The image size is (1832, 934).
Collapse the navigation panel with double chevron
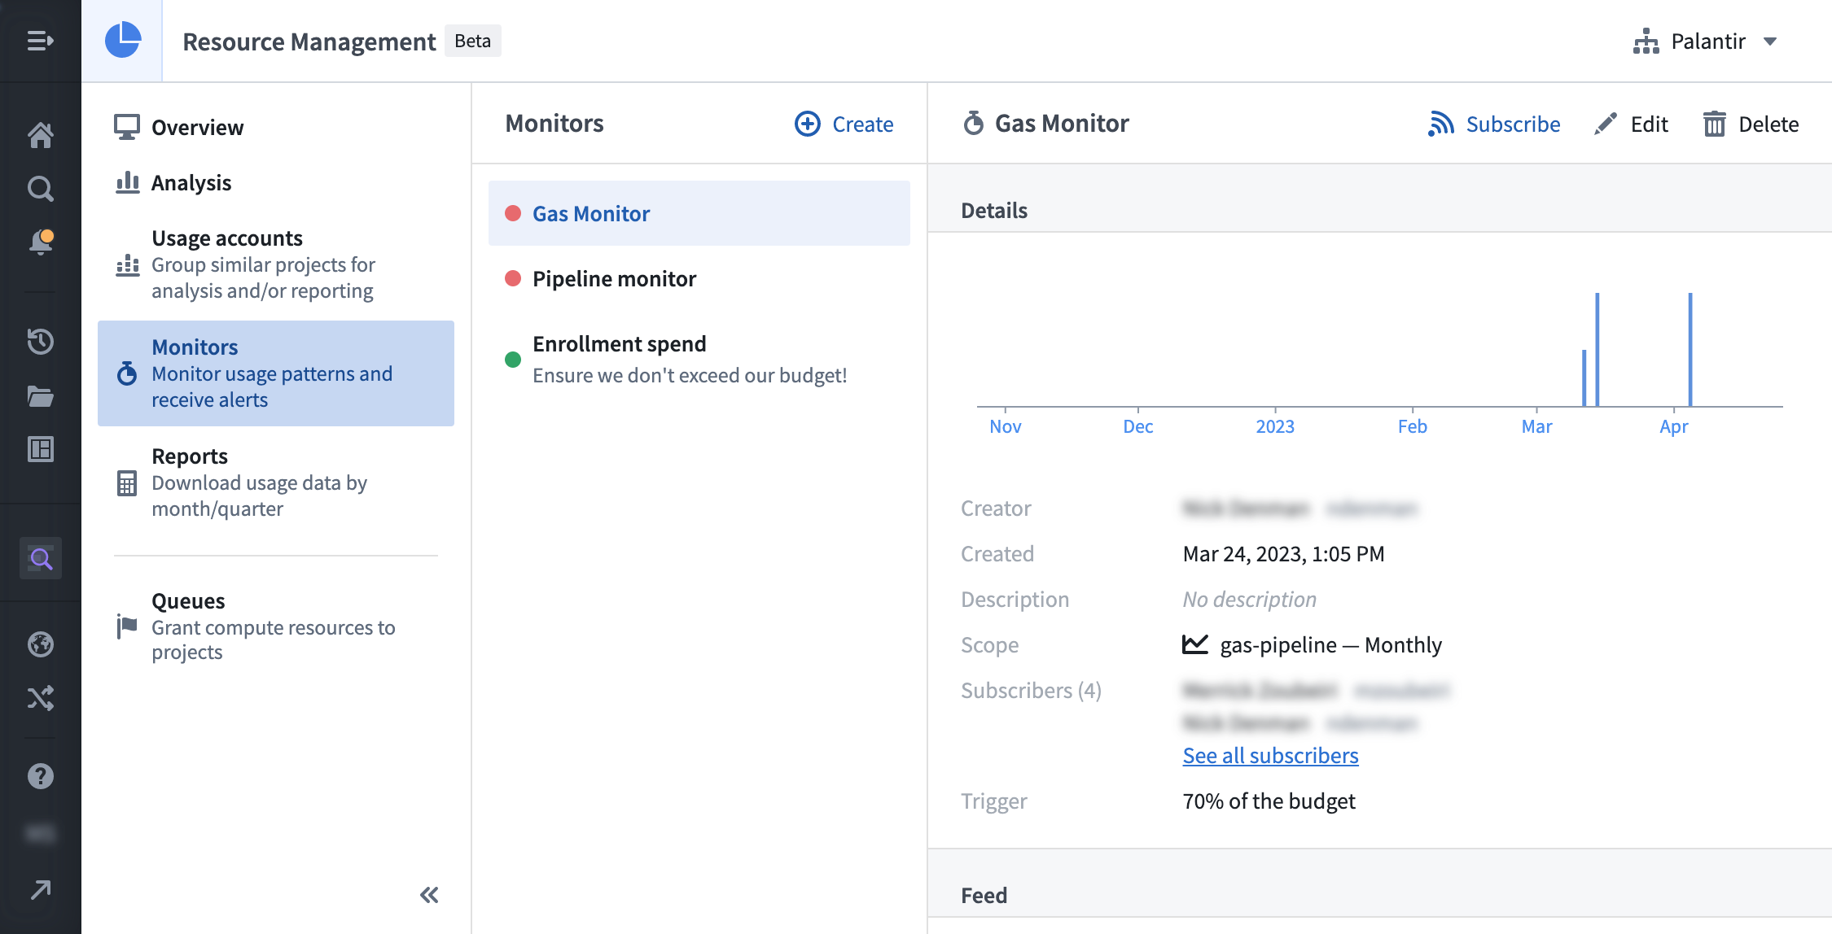point(429,895)
